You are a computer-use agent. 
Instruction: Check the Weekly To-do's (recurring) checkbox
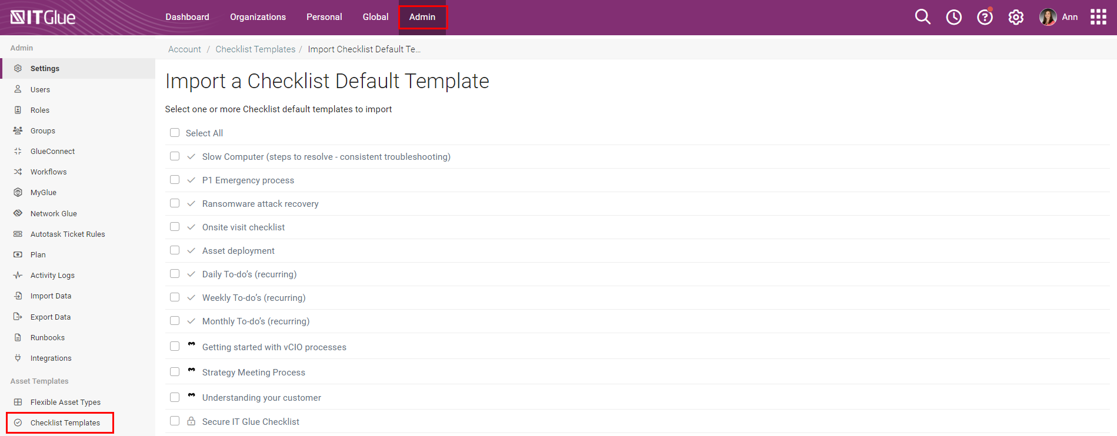(x=175, y=297)
